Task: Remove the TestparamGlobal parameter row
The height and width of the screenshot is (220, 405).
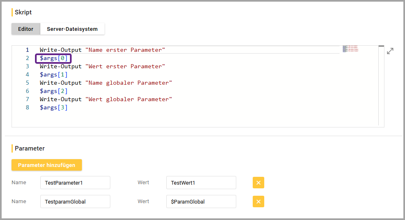Action: [258, 201]
